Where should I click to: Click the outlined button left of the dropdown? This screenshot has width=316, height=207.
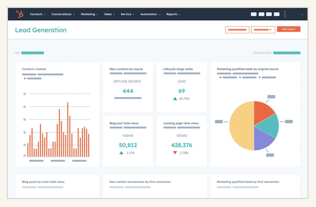click(x=237, y=30)
